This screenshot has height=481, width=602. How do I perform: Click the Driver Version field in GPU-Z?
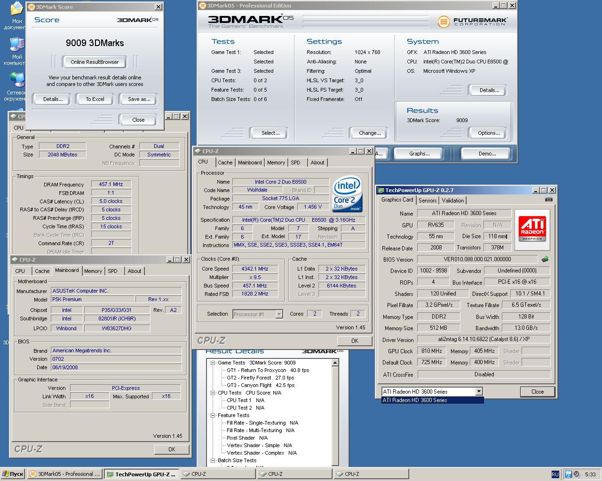(484, 339)
